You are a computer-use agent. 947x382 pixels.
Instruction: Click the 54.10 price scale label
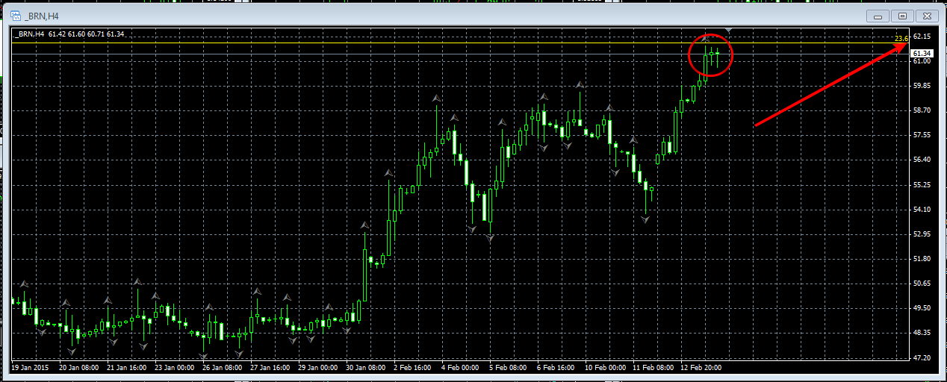[x=921, y=210]
